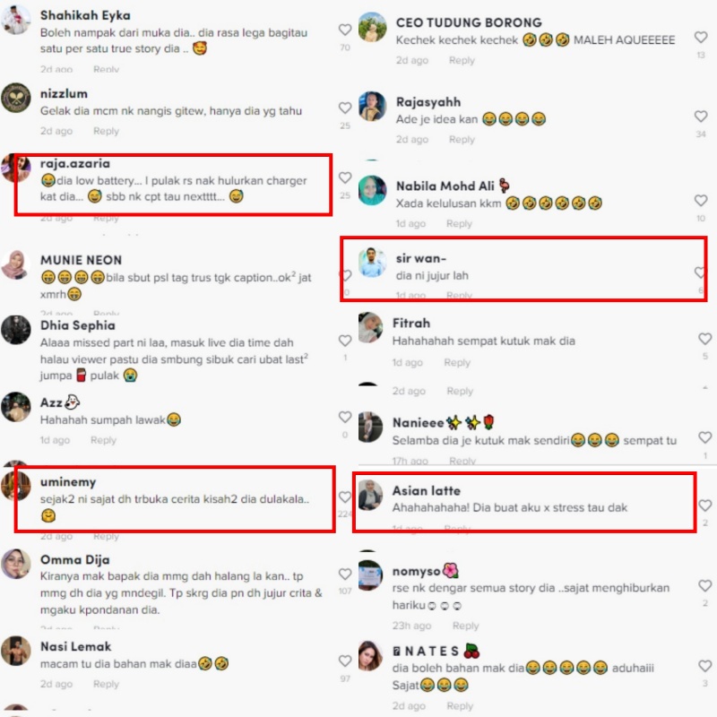The image size is (717, 717).
Task: Like raja.azaria's low battery comment
Action: (x=345, y=177)
